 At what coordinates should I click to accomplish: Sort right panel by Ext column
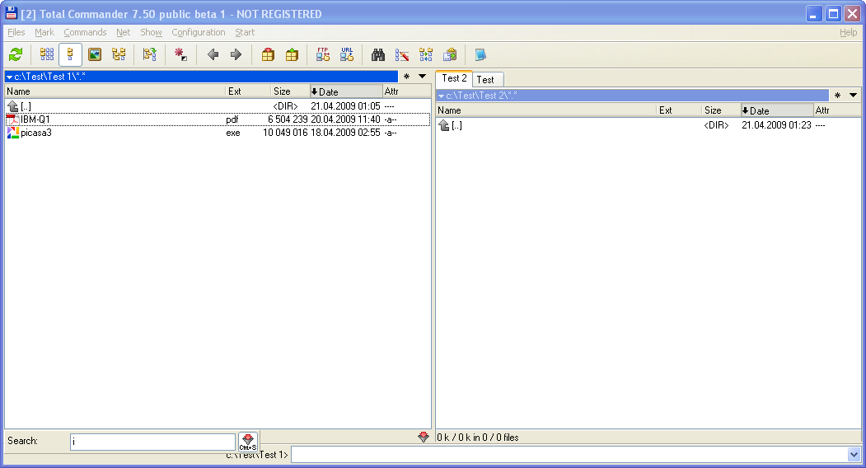pyautogui.click(x=679, y=110)
